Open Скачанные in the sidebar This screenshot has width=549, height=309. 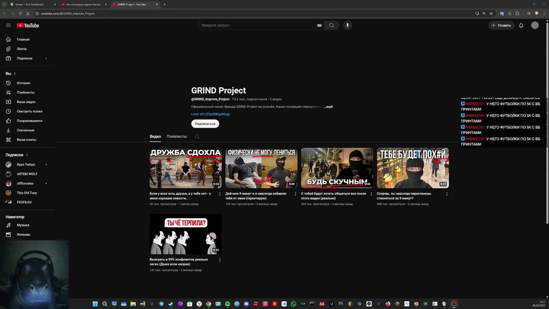point(27,130)
